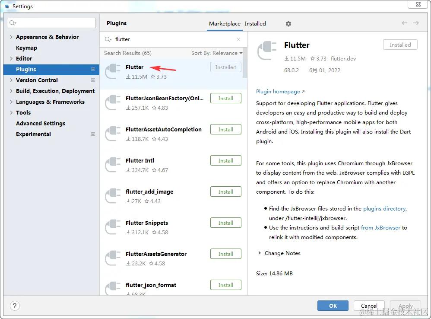Switch to the Marketplace tab
The height and width of the screenshot is (319, 431).
coord(225,24)
